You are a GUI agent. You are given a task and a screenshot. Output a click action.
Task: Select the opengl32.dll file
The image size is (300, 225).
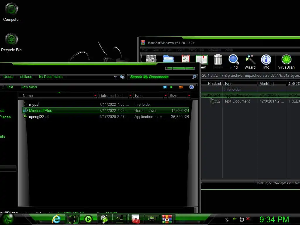point(106,117)
